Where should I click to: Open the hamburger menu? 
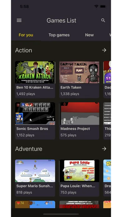[x=19, y=21]
